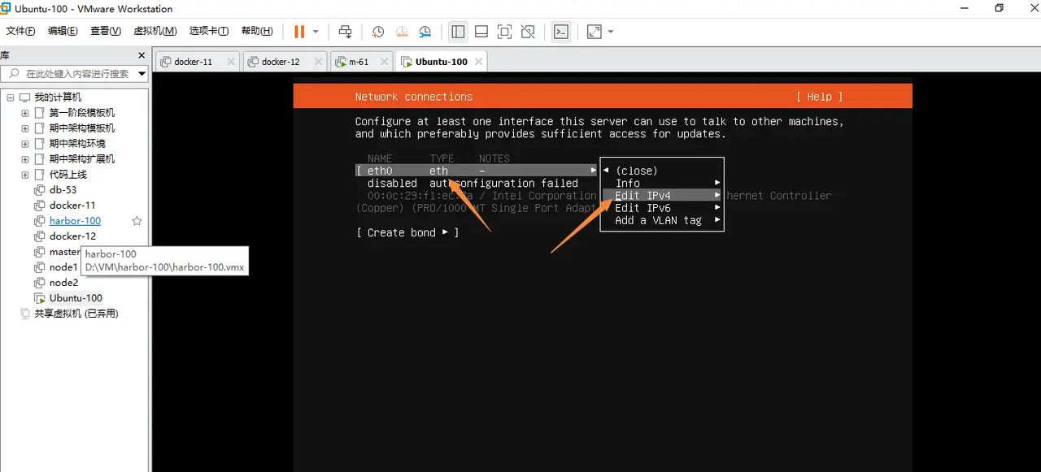1041x472 pixels.
Task: Take a snapshot of Ubuntu-100
Action: pos(377,32)
